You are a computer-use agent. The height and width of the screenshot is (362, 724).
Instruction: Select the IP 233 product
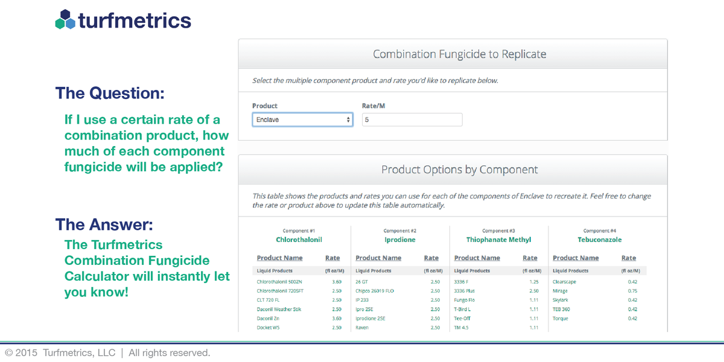(x=362, y=300)
